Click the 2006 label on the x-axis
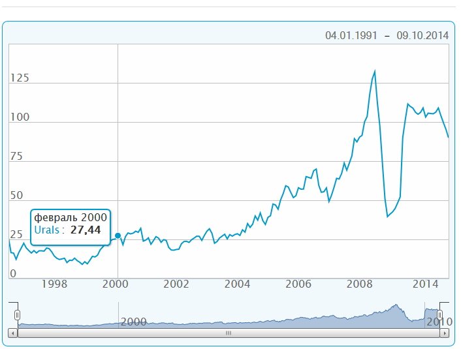 tap(298, 284)
